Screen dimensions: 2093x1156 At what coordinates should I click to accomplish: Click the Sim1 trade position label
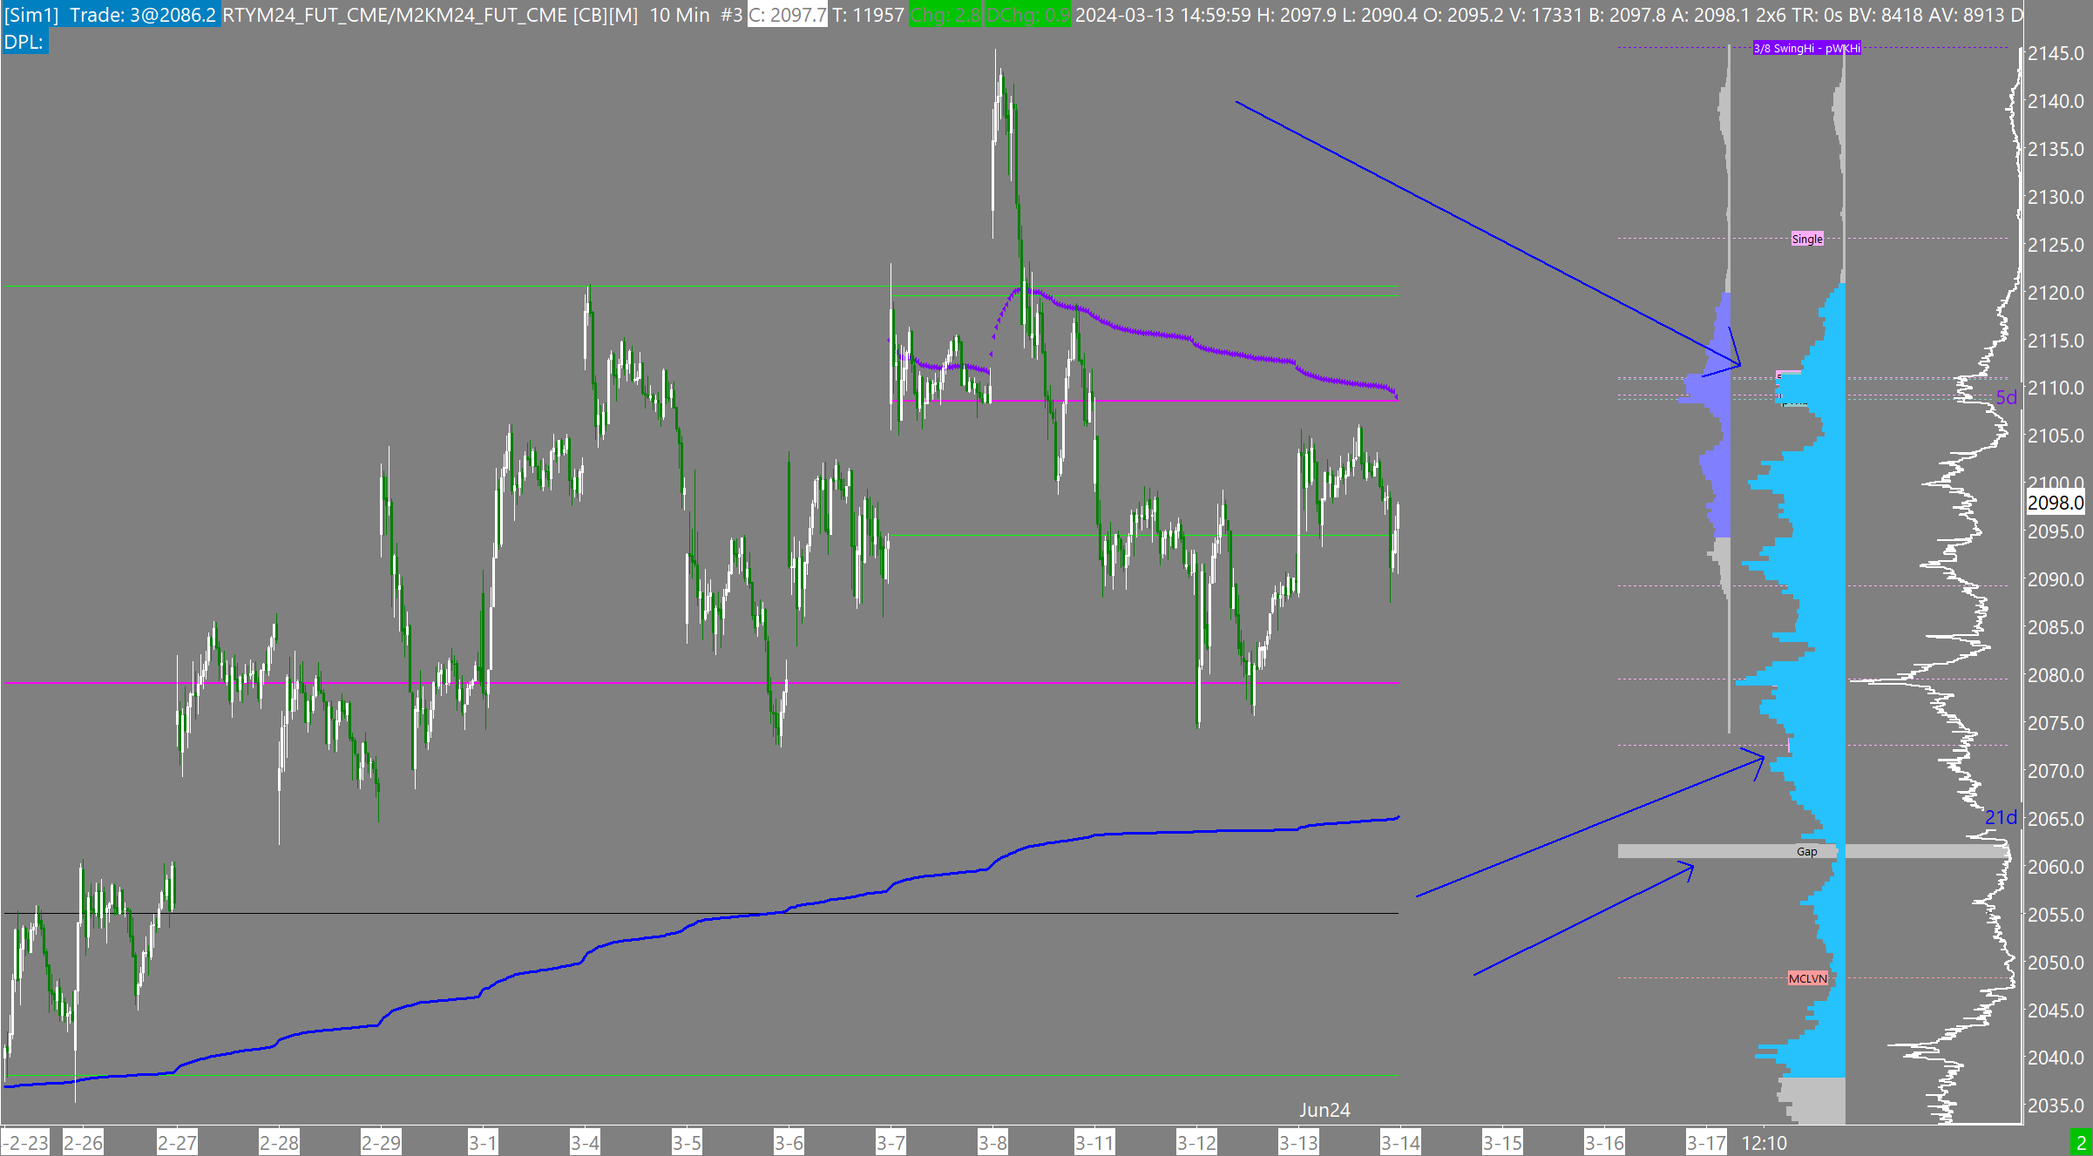click(111, 15)
